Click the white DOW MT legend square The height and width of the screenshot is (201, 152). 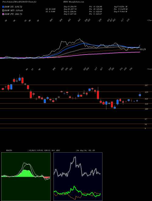coord(3,10)
